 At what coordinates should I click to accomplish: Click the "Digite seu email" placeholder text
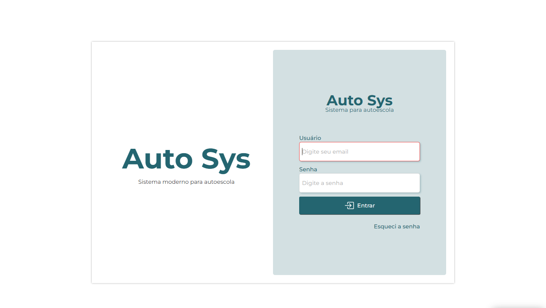(325, 152)
